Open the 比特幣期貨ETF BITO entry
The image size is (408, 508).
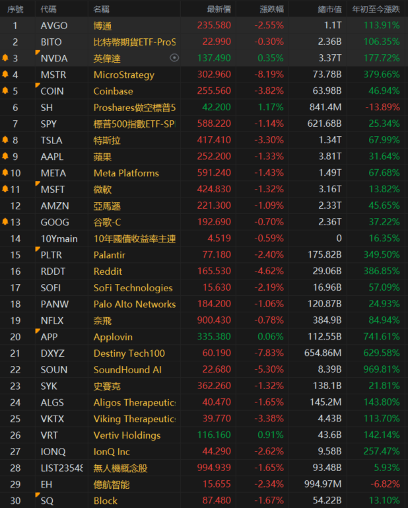click(x=135, y=42)
